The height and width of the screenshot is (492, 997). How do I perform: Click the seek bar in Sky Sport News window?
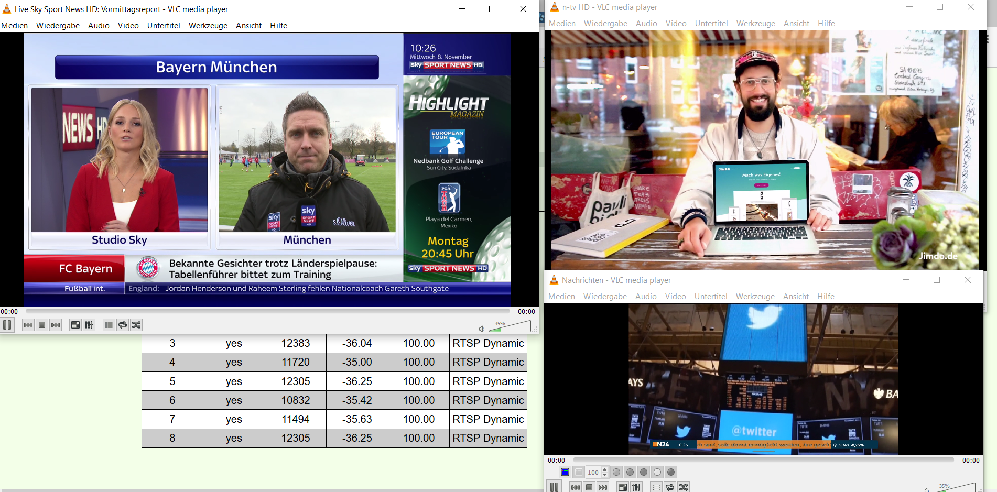(267, 311)
